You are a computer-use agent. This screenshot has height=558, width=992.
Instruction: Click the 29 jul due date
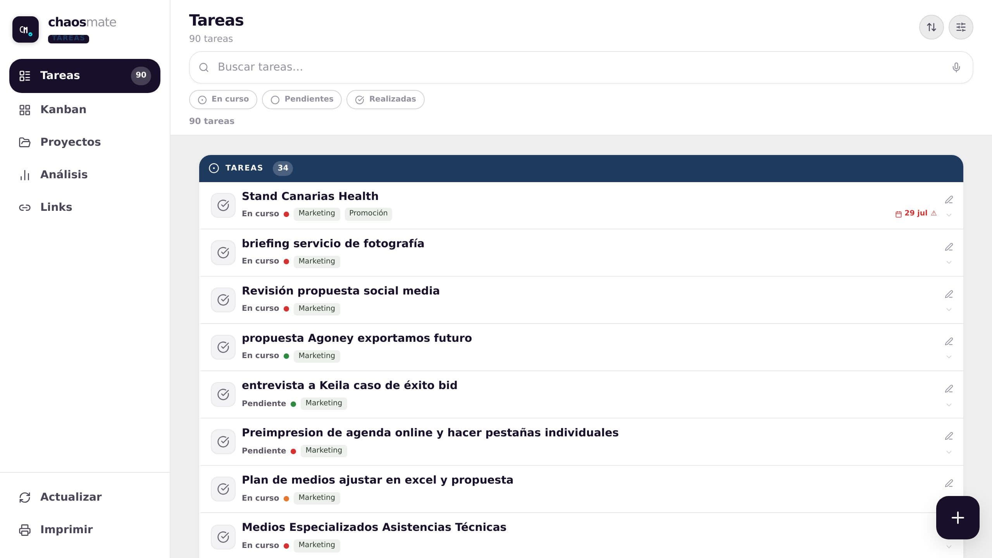[x=916, y=213]
